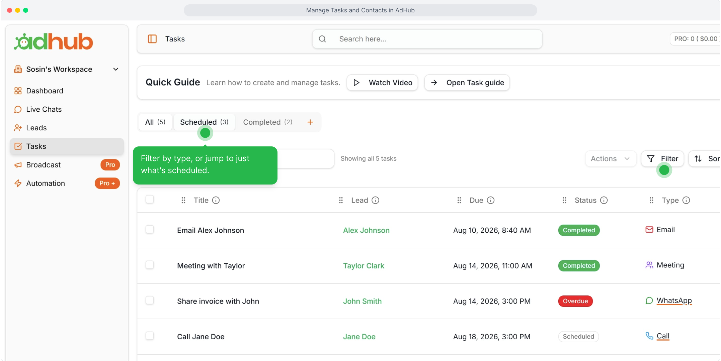Click Open Task guide button
The height and width of the screenshot is (361, 721).
tap(467, 83)
